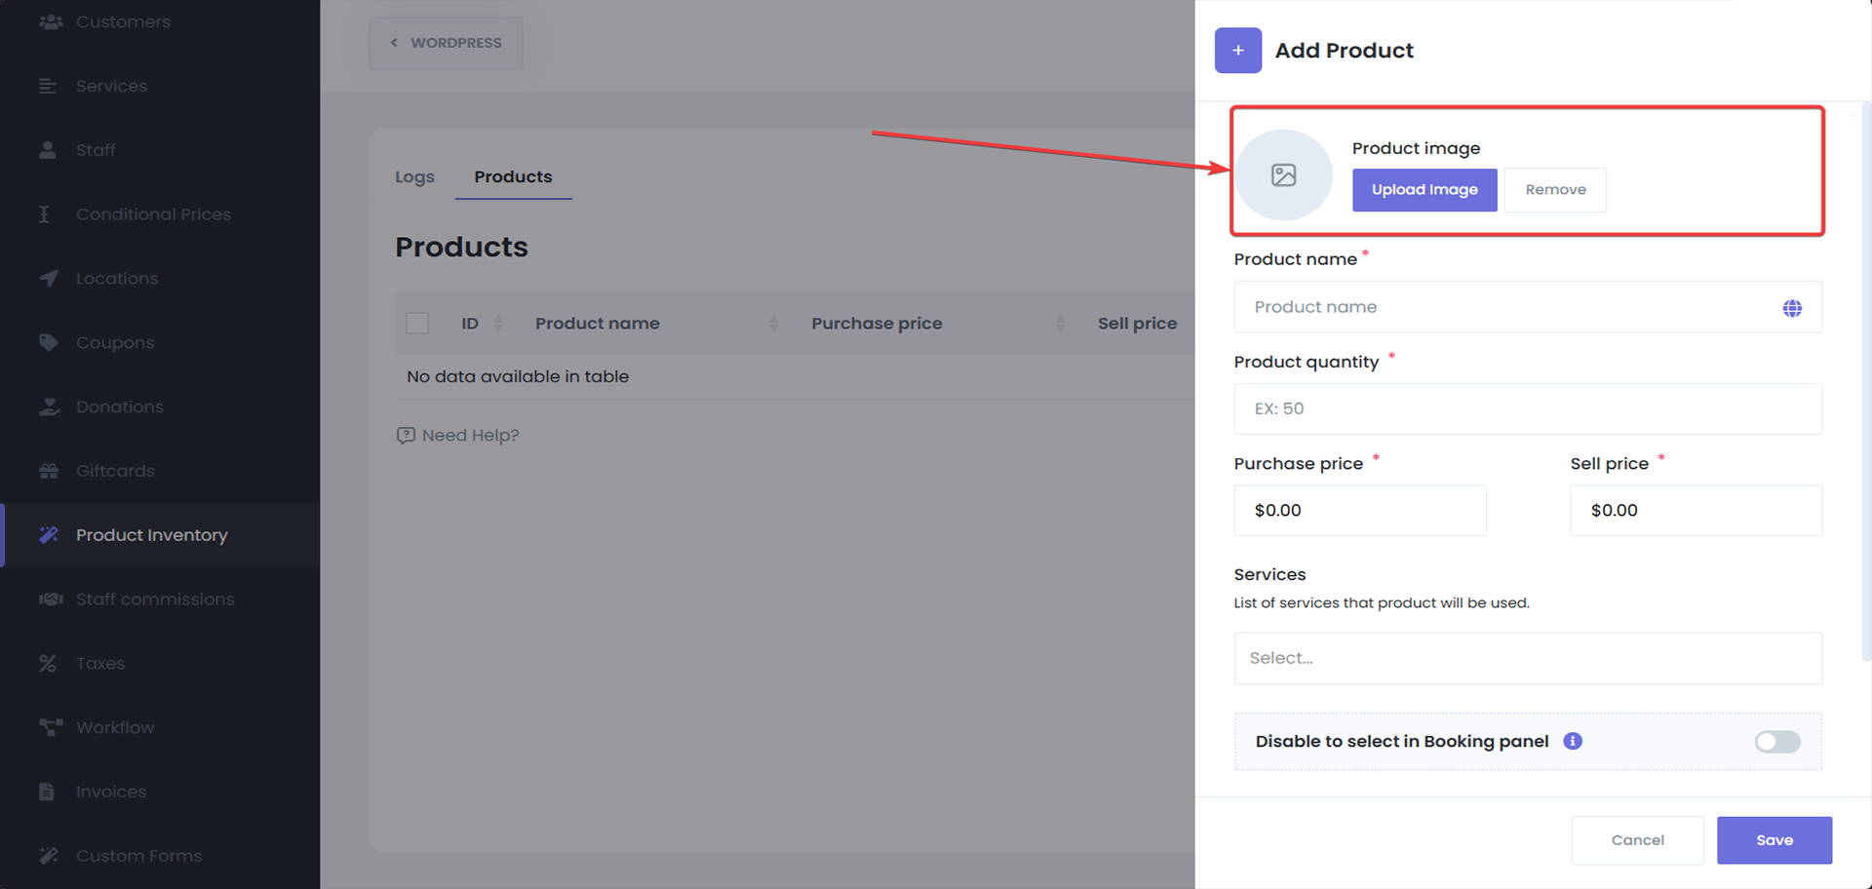
Task: Click the Need Help? link
Action: [x=458, y=436]
